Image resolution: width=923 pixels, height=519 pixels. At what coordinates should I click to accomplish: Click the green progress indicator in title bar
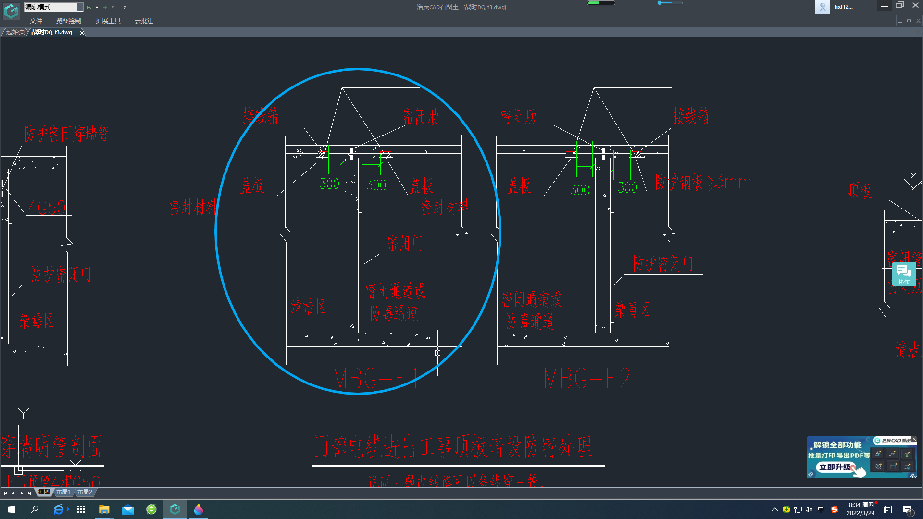(x=600, y=3)
